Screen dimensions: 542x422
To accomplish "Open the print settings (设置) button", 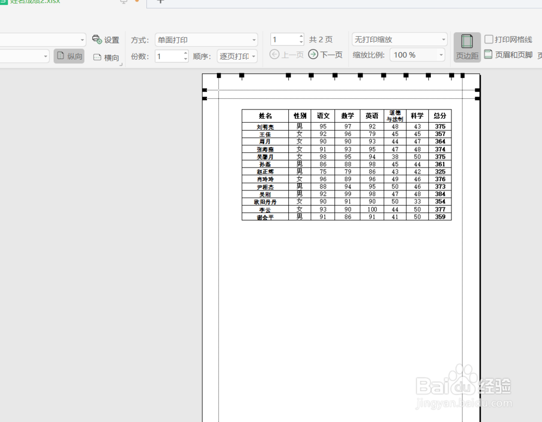I will [106, 40].
